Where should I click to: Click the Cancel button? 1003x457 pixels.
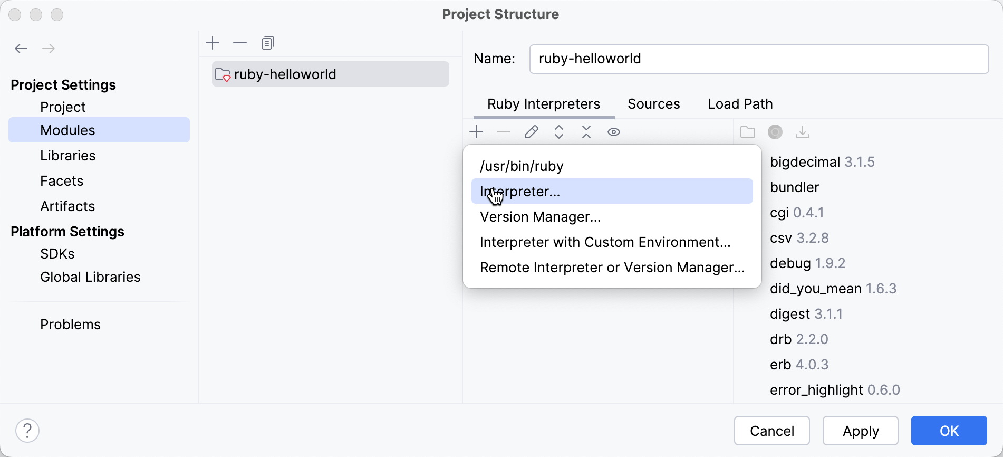click(x=771, y=431)
